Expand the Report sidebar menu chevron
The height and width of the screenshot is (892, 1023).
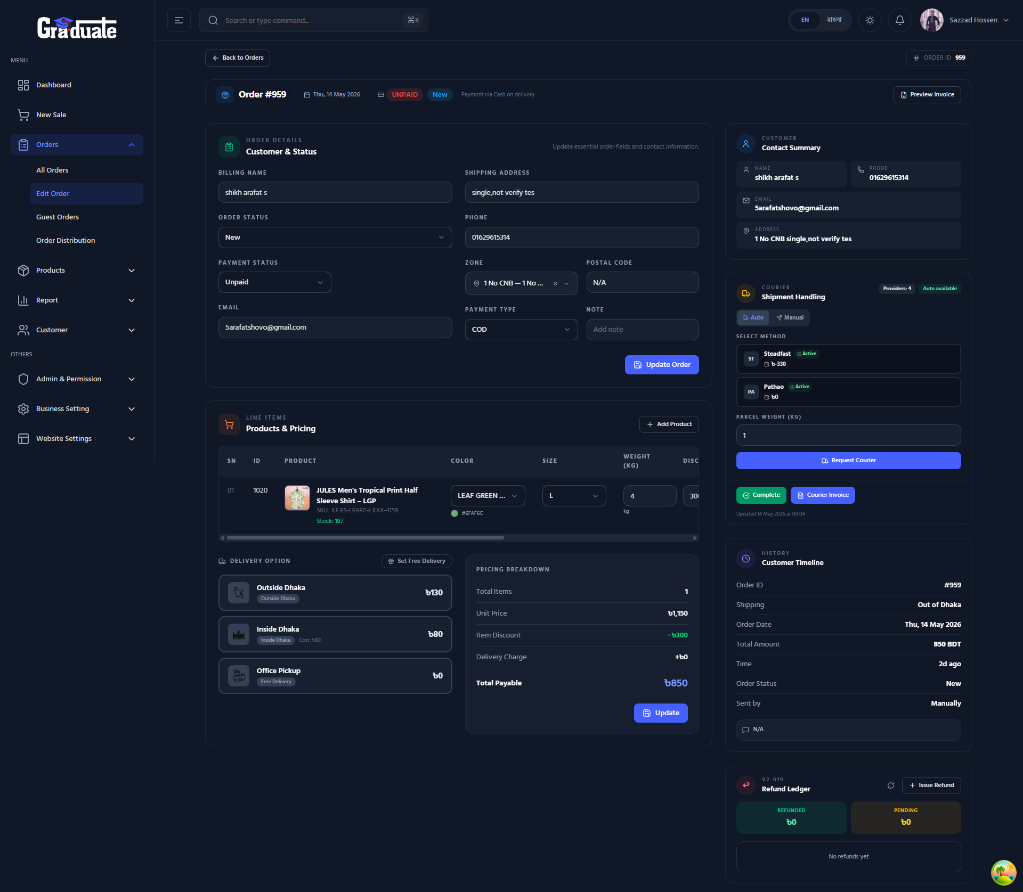(x=132, y=300)
